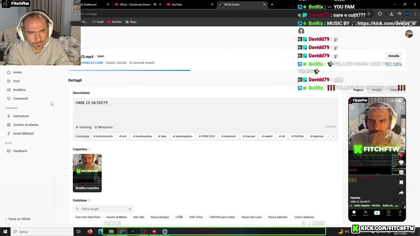The width and height of the screenshot is (420, 236).
Task: Add the #newhit hashtag suggestion
Action: point(267,136)
